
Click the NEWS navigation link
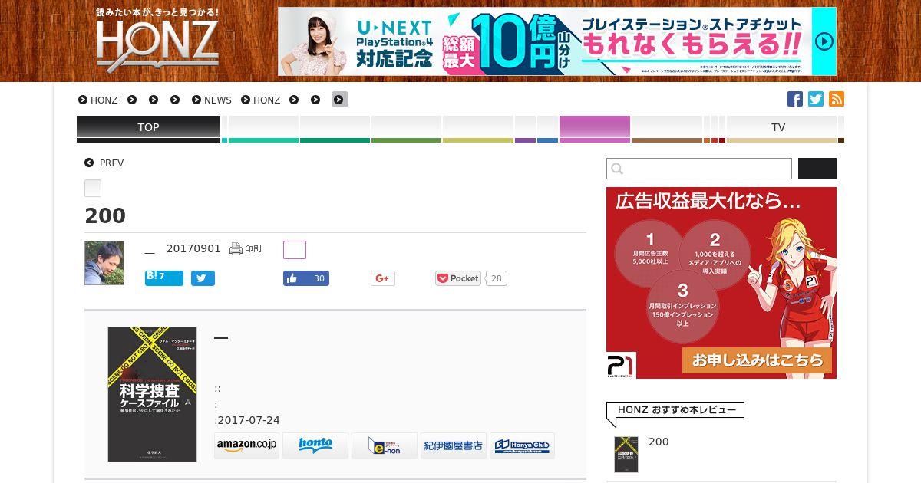pyautogui.click(x=212, y=100)
